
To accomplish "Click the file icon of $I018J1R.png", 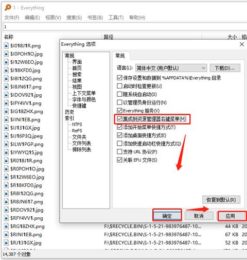I will (x=6, y=46).
